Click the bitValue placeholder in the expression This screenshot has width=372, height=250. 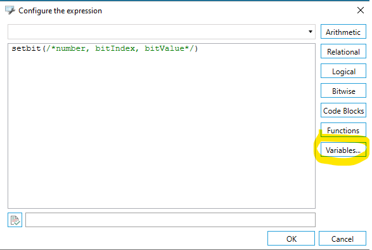pos(164,48)
